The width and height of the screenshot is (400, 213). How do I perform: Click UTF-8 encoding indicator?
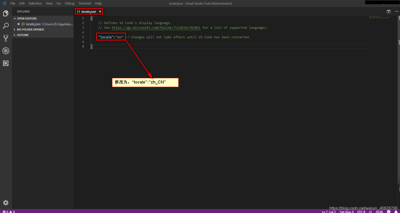tap(361, 211)
